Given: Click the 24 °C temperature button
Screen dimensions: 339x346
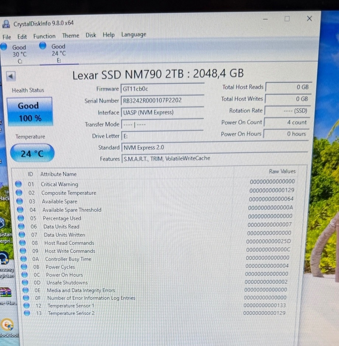Looking at the screenshot, I should [32, 154].
